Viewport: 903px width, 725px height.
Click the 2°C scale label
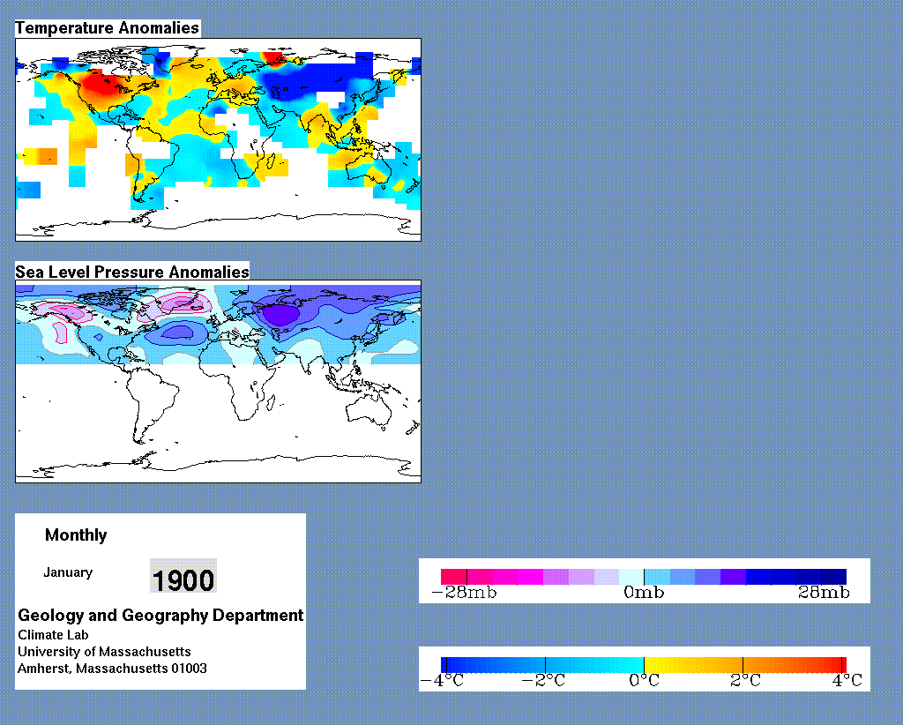coord(745,681)
